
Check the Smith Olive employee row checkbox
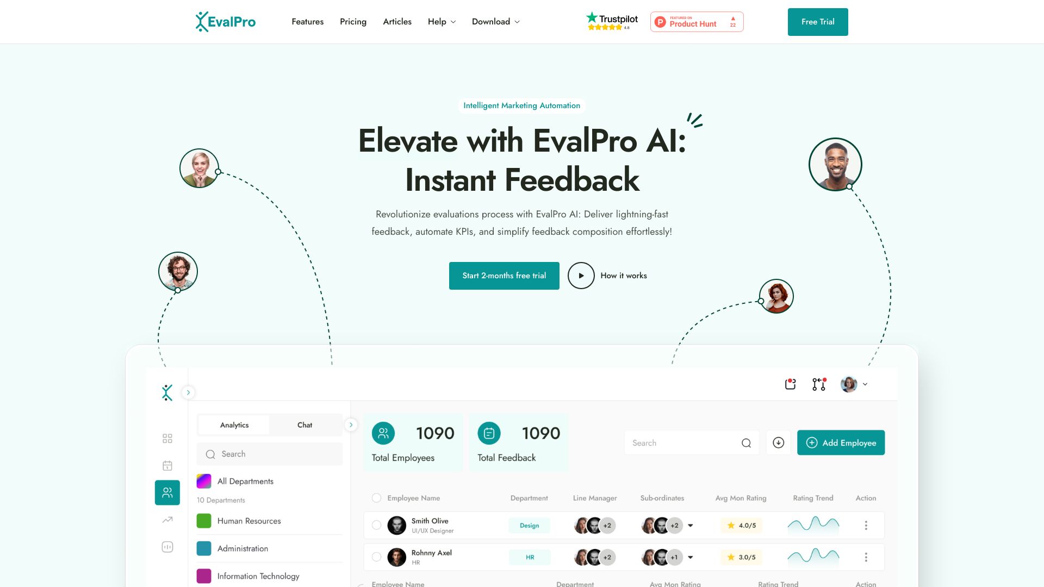point(377,526)
